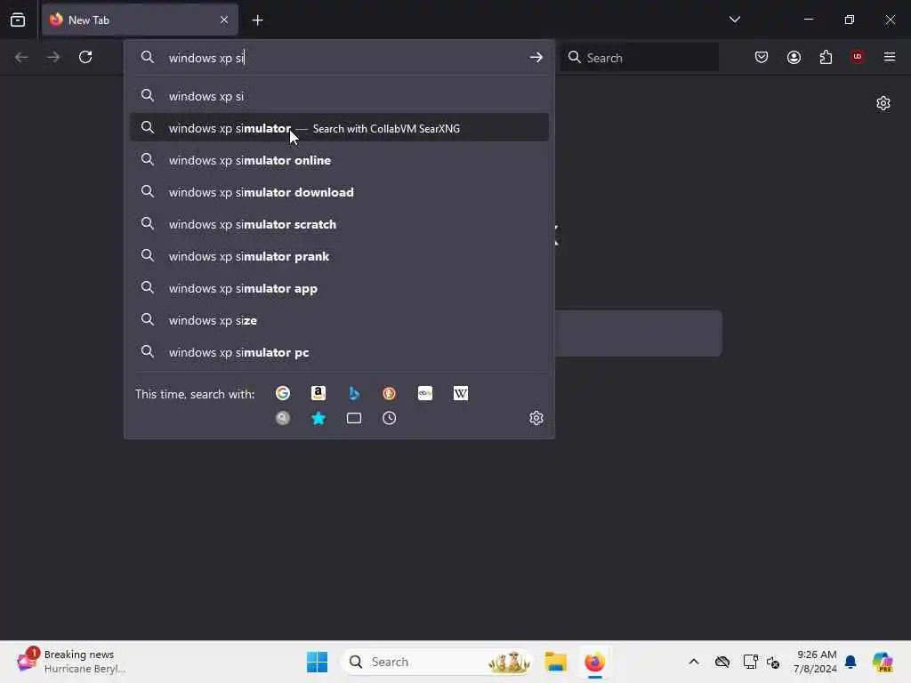This screenshot has width=911, height=683.
Task: Click the toolbar Search box
Action: tap(640, 58)
